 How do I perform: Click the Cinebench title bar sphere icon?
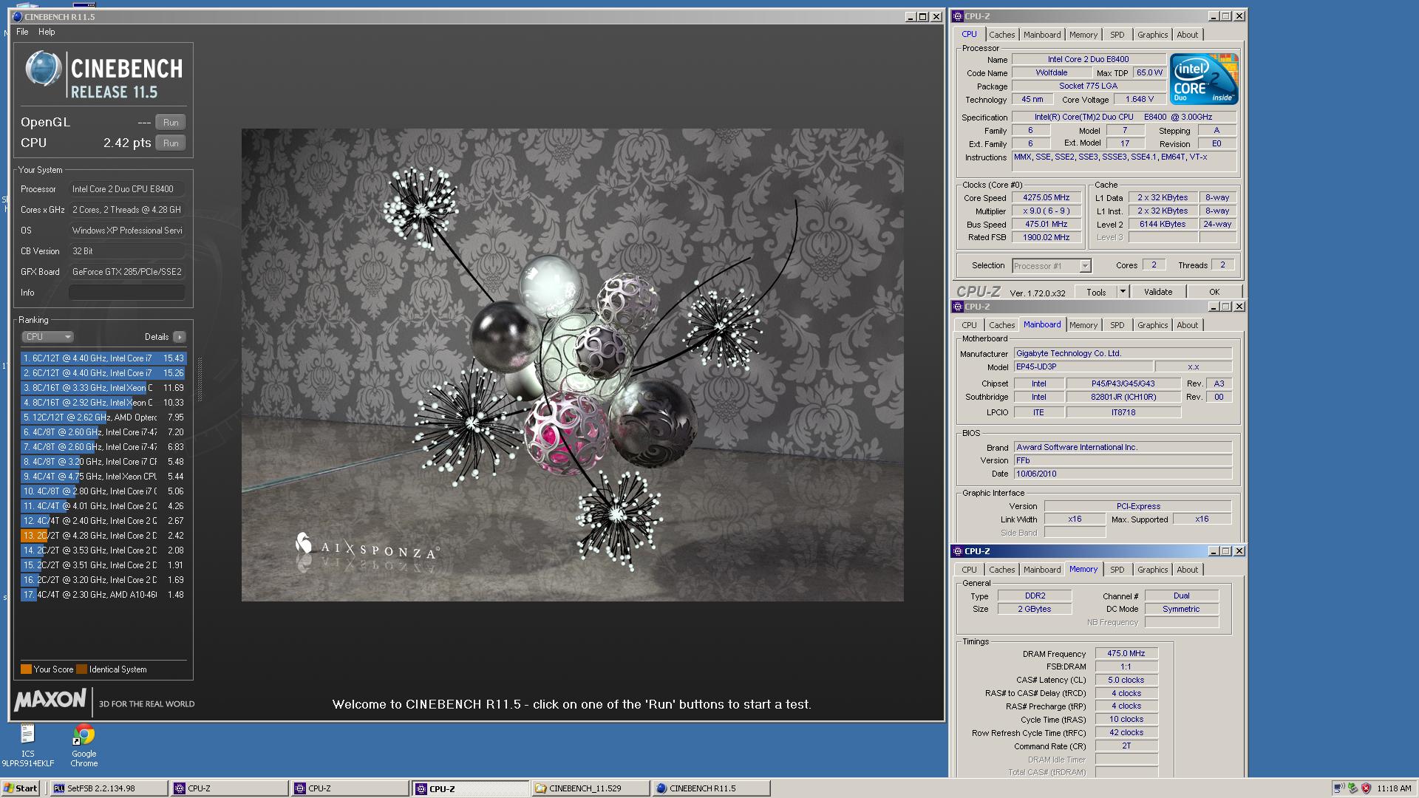(18, 16)
